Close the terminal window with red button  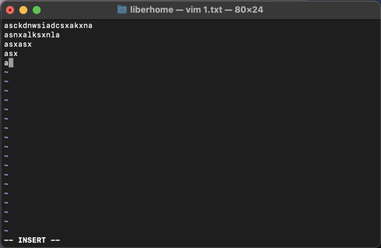(x=10, y=10)
